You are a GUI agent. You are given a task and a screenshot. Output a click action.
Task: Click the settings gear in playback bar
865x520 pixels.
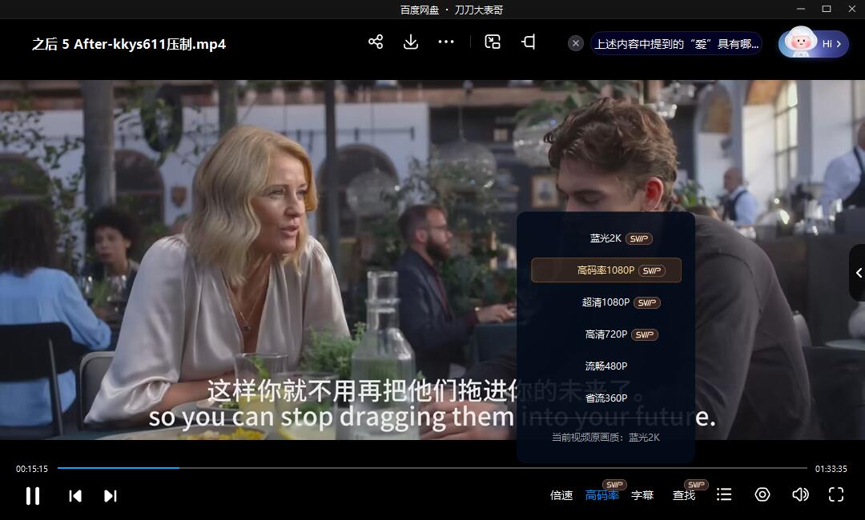point(762,494)
